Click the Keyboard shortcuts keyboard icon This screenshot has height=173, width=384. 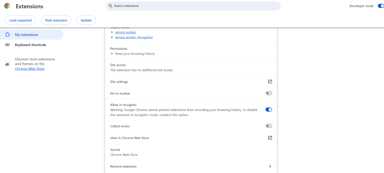(7, 45)
